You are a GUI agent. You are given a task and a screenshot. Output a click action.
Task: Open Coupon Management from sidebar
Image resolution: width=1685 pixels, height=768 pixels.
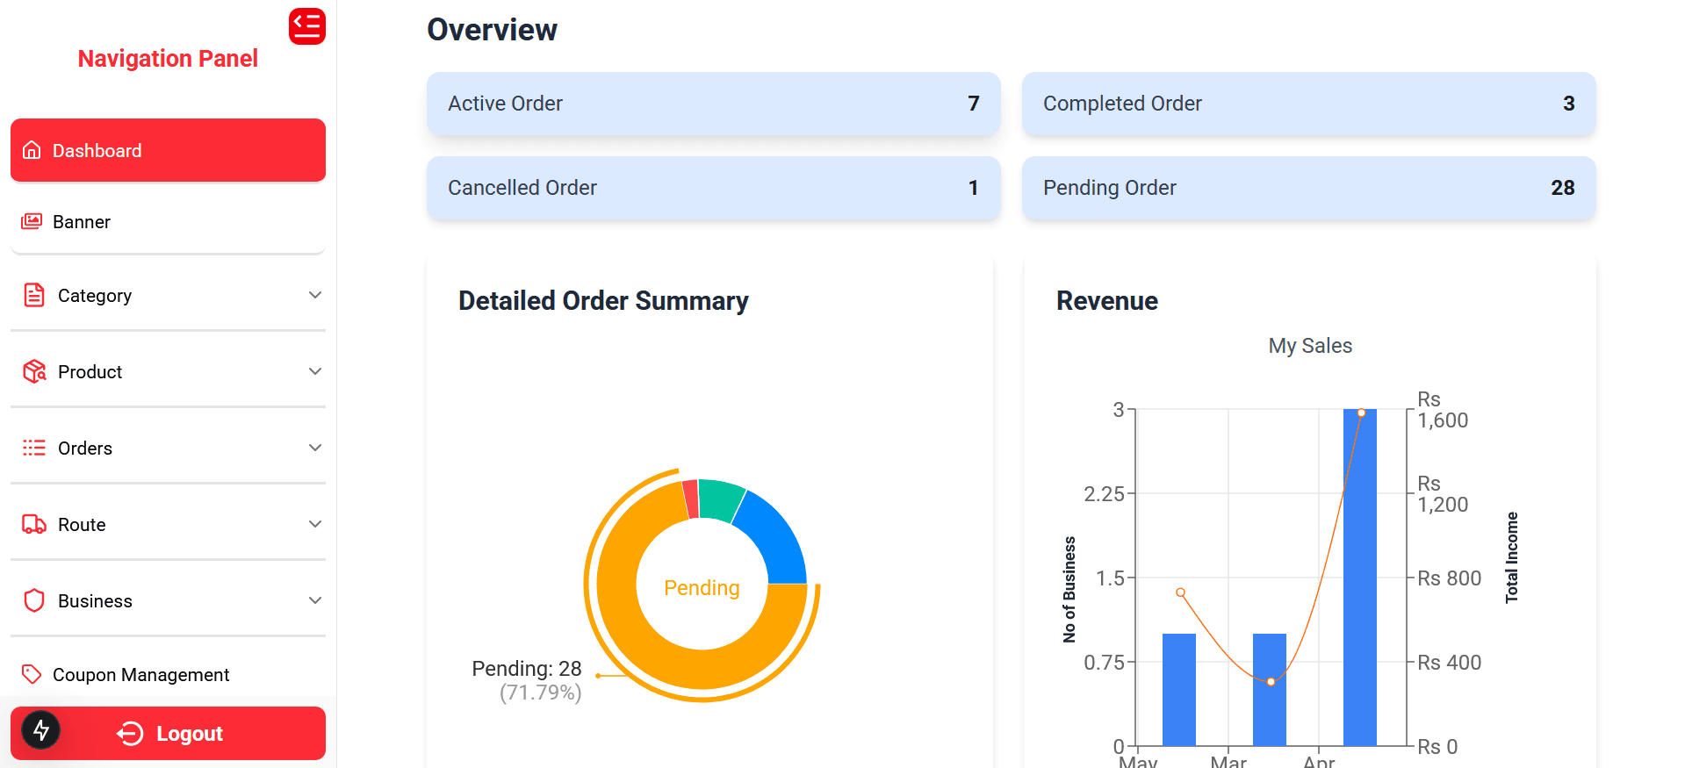[140, 675]
